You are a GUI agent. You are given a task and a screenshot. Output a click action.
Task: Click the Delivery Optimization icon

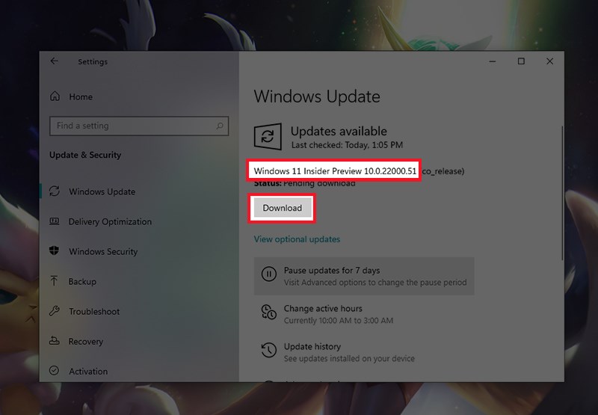click(55, 221)
